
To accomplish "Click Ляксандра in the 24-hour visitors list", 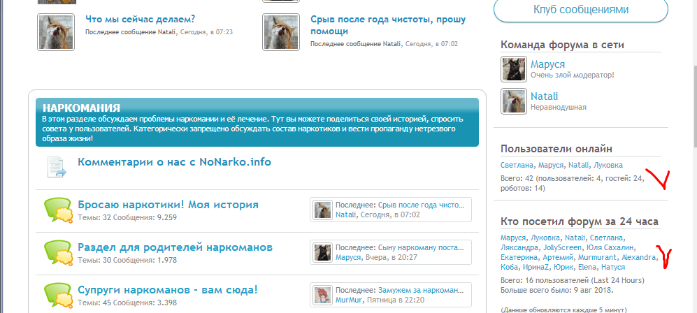I will click(519, 247).
